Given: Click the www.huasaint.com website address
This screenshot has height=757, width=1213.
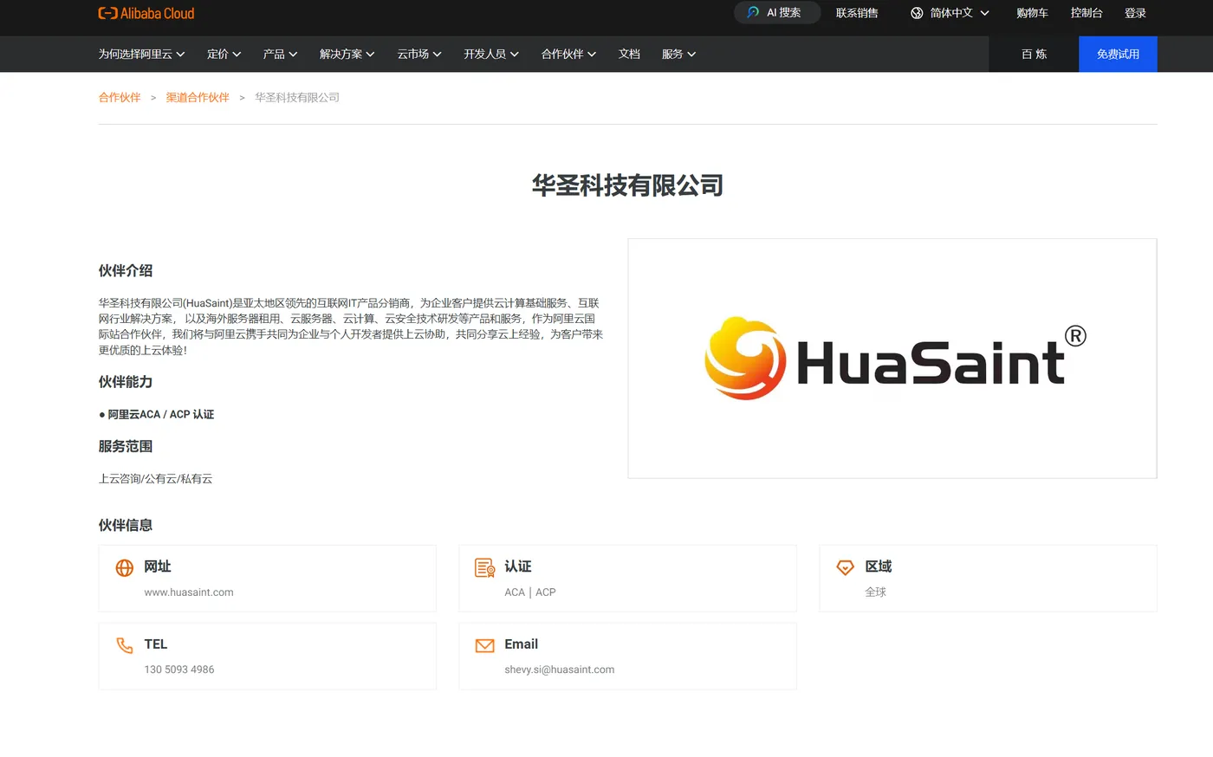Looking at the screenshot, I should 189,592.
